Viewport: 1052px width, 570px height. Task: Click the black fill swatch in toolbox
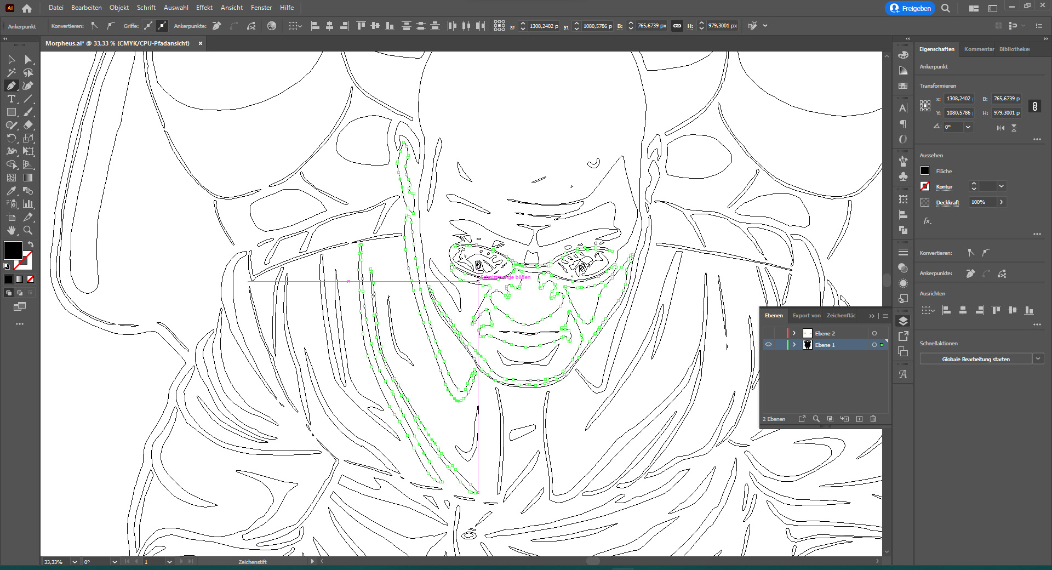coord(13,250)
